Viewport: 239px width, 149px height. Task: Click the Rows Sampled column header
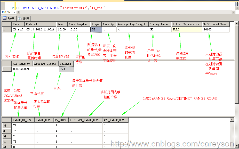tap(79, 24)
